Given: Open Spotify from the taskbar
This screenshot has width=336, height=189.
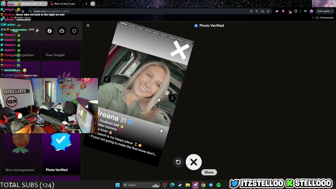Looking at the screenshot, I should (218, 185).
